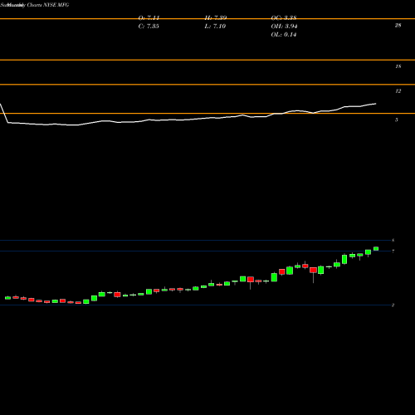Image resolution: width=415 pixels, height=415 pixels.
Task: Click the 'Charts NYSE MFG' title
Action: click(47, 5)
